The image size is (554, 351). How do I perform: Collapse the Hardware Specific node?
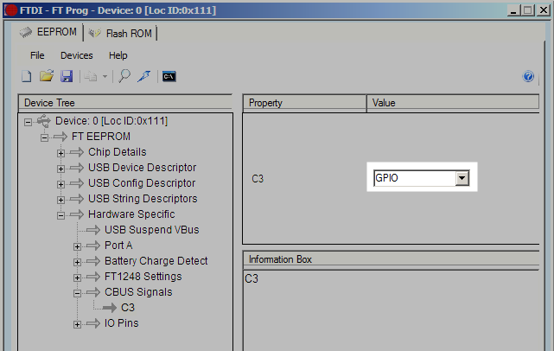click(x=60, y=215)
